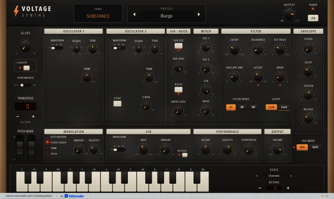Click the Output section VOLUME knob

click(277, 149)
